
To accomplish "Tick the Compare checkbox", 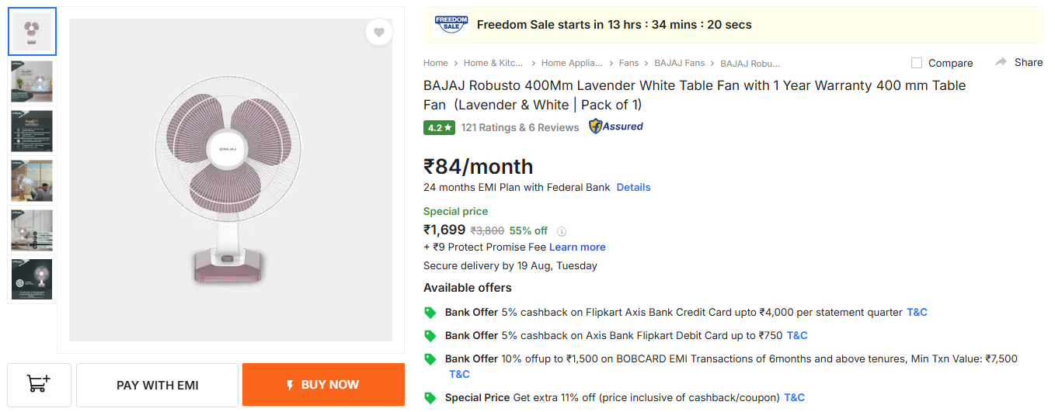I will click(917, 63).
